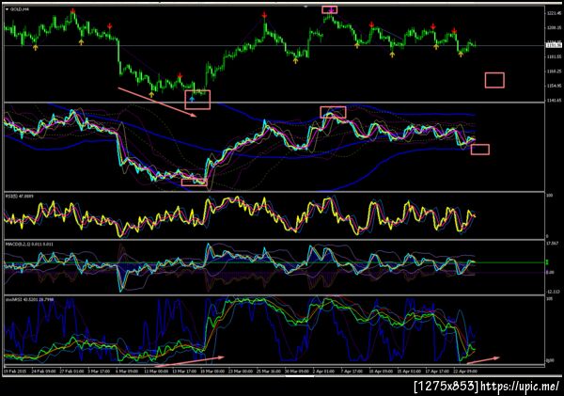Click the GOLD,H4 chart symbol label
This screenshot has height=396, width=564.
20,9
